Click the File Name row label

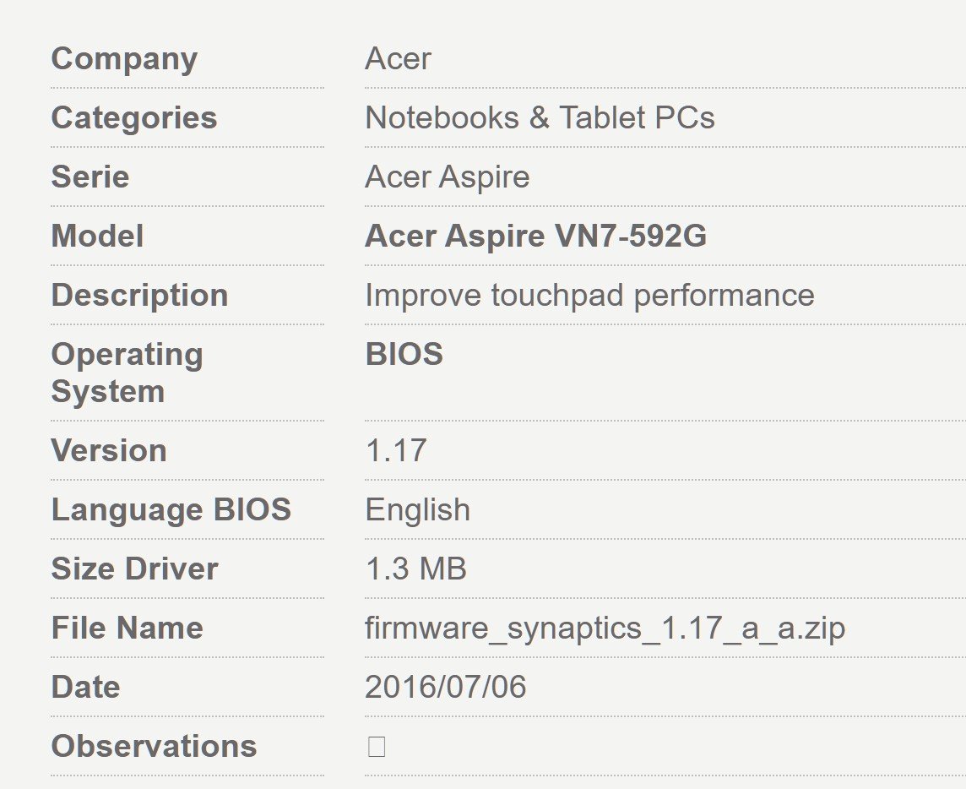127,628
